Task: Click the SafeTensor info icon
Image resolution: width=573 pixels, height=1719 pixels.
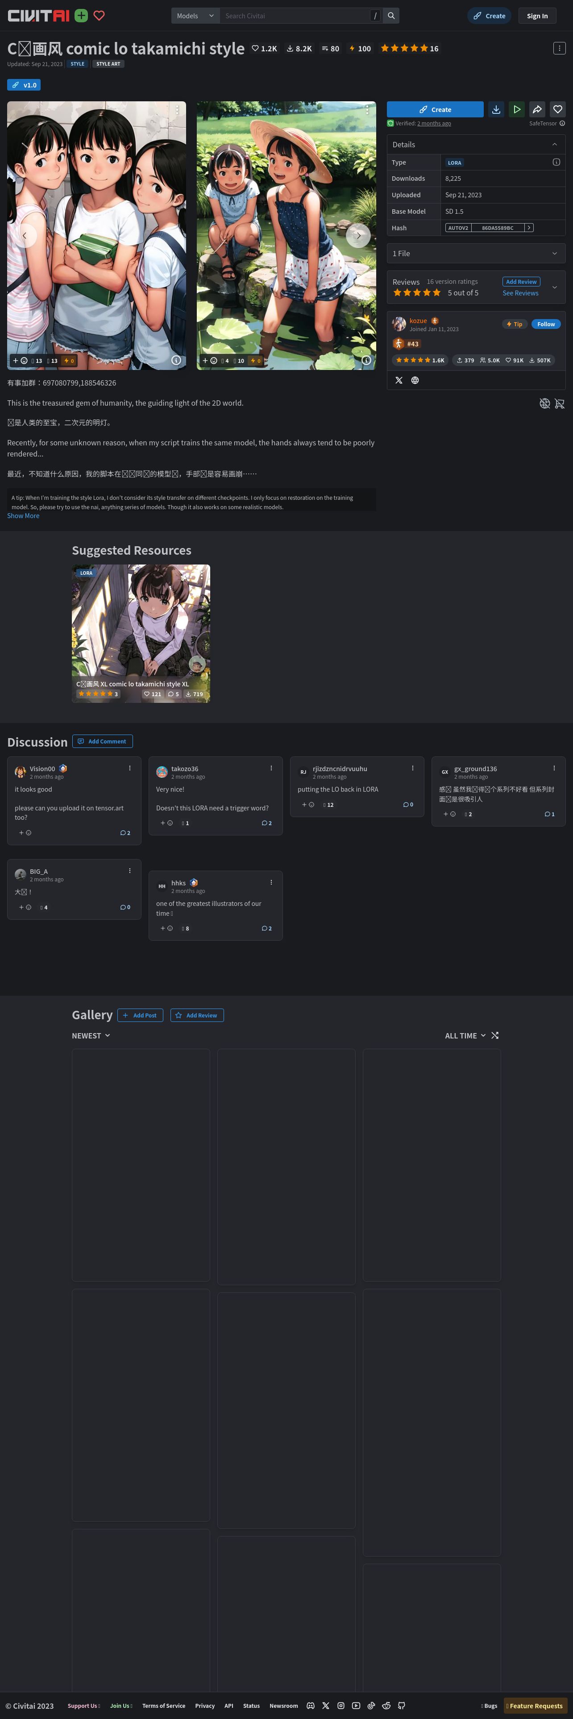Action: click(x=562, y=124)
